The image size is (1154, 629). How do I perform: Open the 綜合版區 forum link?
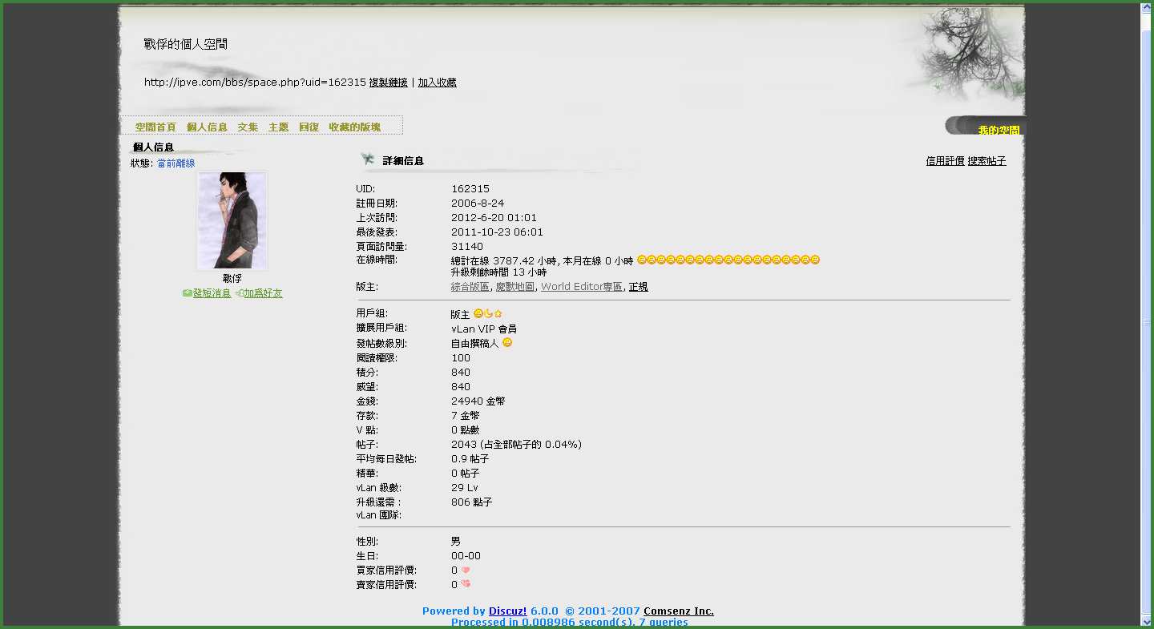click(x=470, y=287)
